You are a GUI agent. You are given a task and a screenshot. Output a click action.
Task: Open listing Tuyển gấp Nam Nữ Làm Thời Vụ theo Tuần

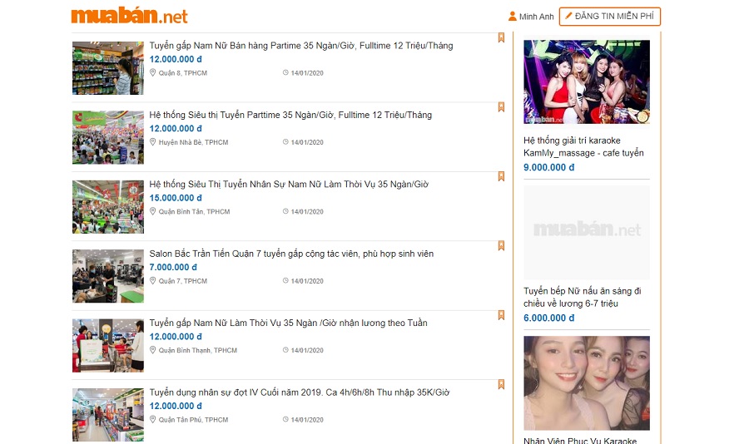[x=288, y=323]
